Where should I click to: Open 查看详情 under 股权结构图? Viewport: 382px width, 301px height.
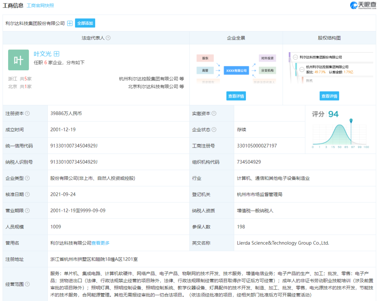point(329,96)
